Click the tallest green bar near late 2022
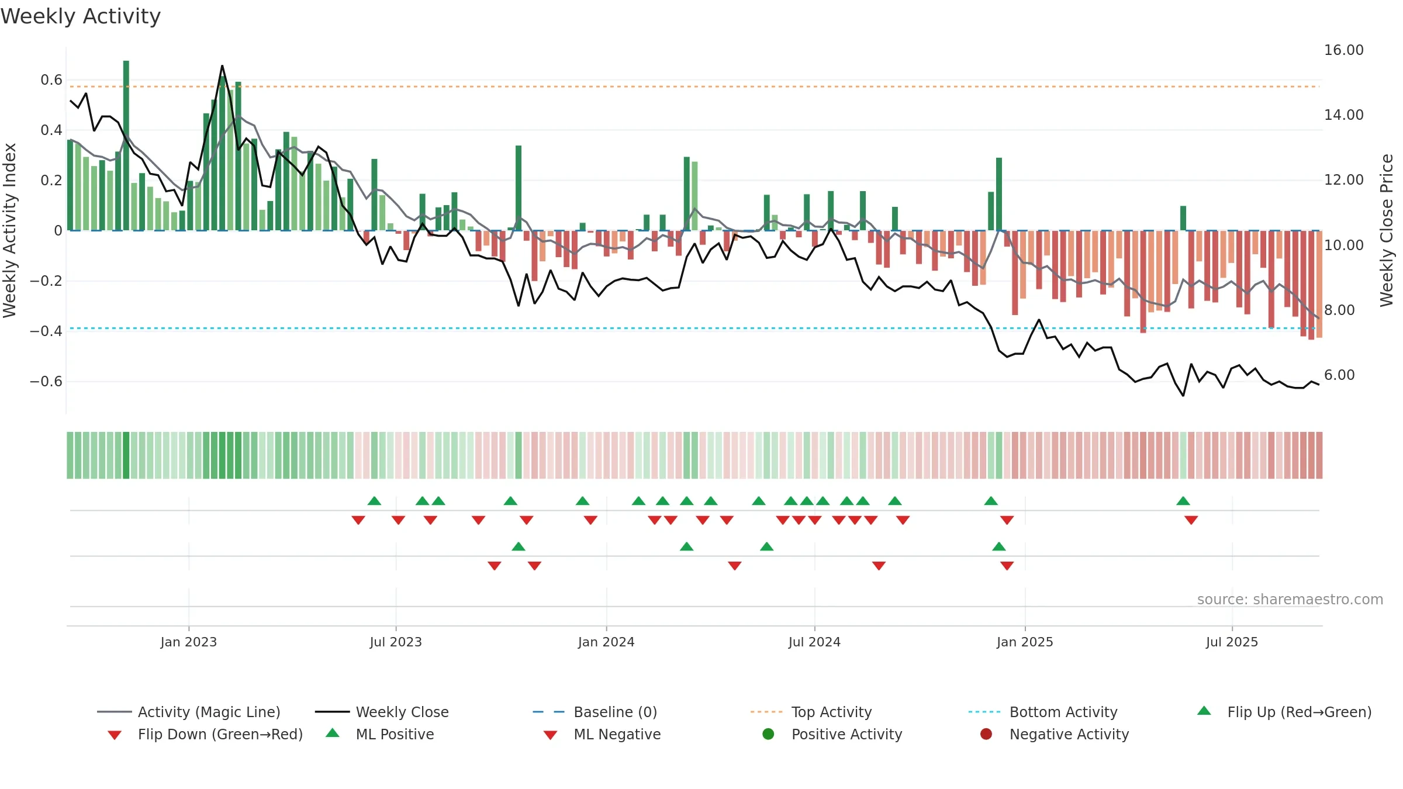Image resolution: width=1403 pixels, height=789 pixels. (x=126, y=146)
